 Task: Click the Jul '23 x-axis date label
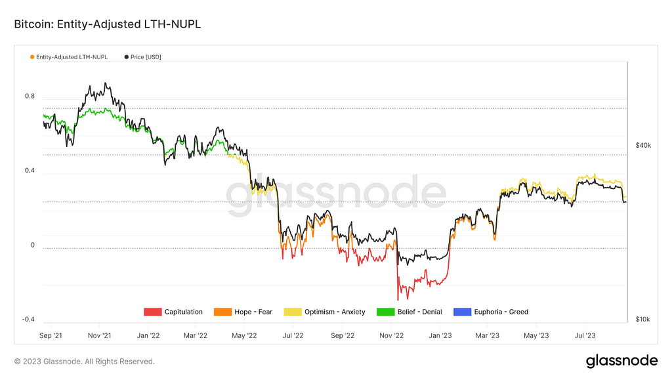(585, 335)
